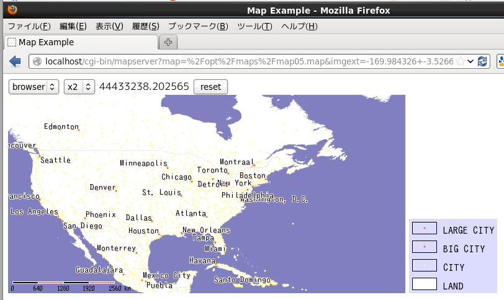Open the x2 zoom factor dropdown
This screenshot has width=504, height=300.
[x=79, y=87]
